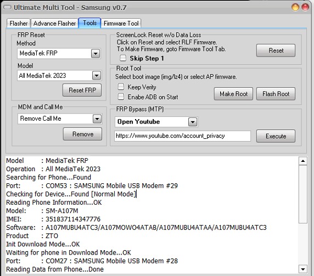Click the log line 'Searching for Phone...Found'

coord(48,177)
